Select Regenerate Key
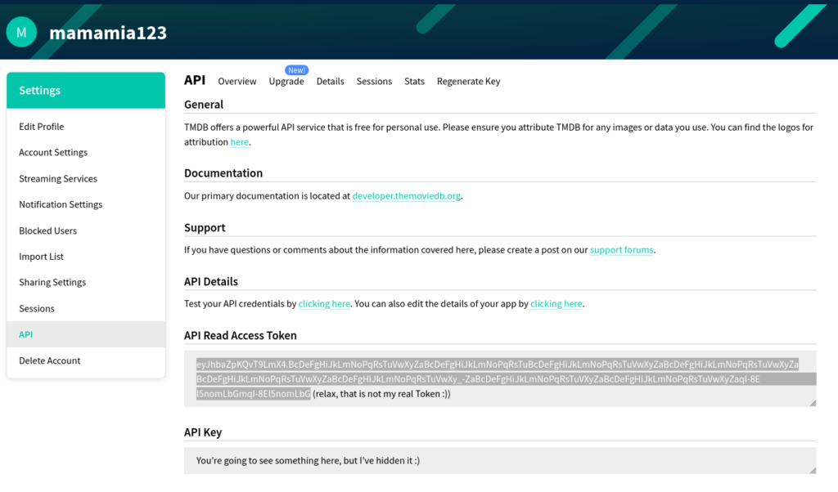This screenshot has height=492, width=838. tap(468, 81)
